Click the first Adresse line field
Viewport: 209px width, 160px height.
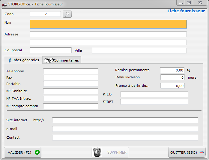[x=108, y=34]
